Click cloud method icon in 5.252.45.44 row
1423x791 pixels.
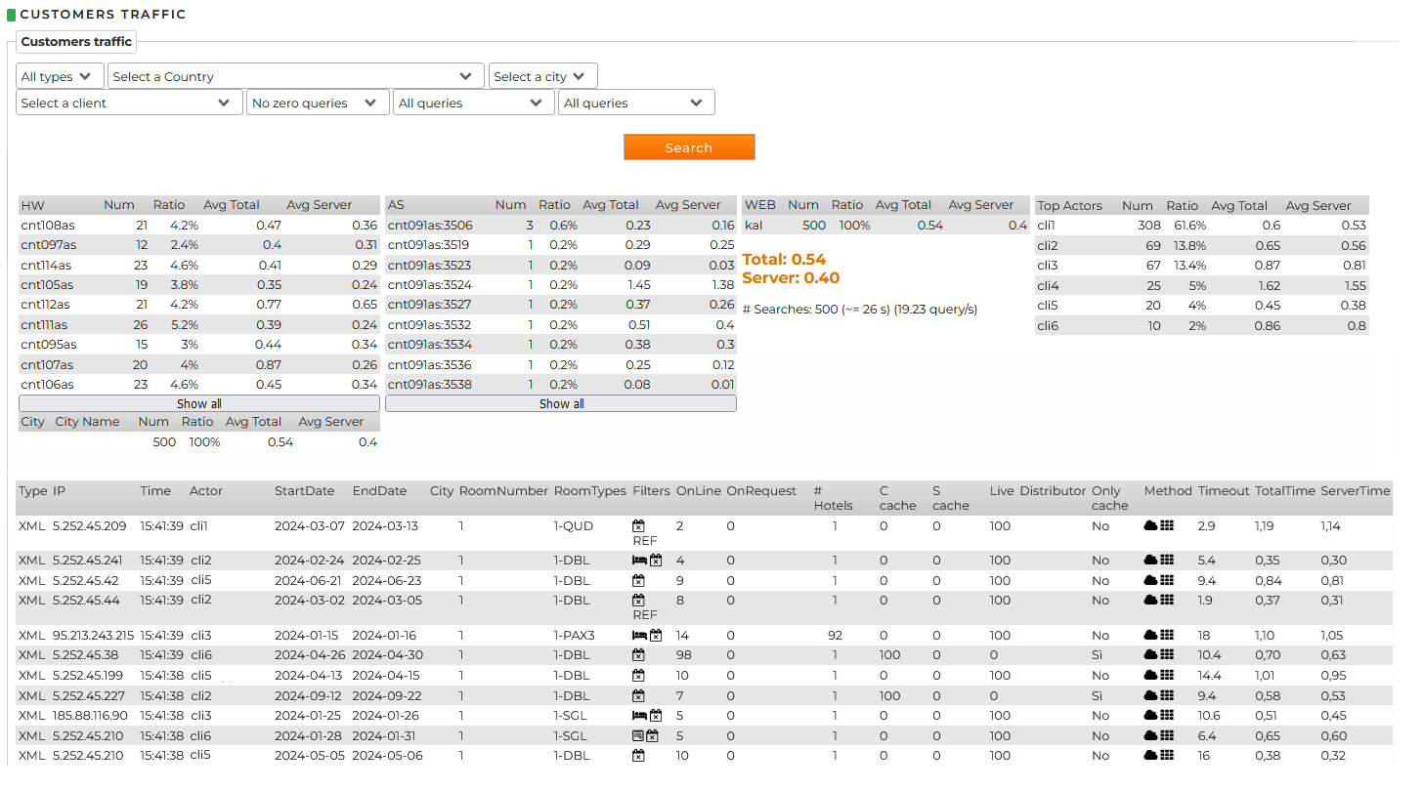point(1150,600)
